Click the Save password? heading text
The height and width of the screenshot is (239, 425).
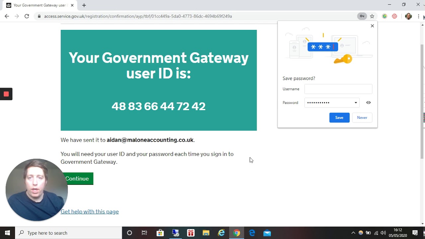[x=299, y=78]
